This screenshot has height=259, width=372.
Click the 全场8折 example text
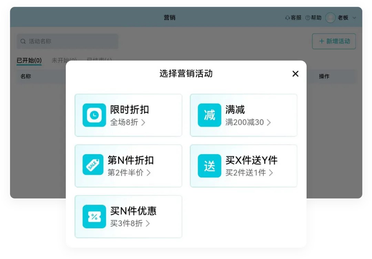pos(124,122)
